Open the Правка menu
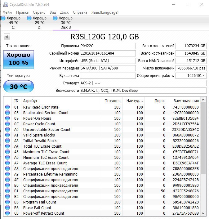This screenshot has width=209, height=219. 22,12
